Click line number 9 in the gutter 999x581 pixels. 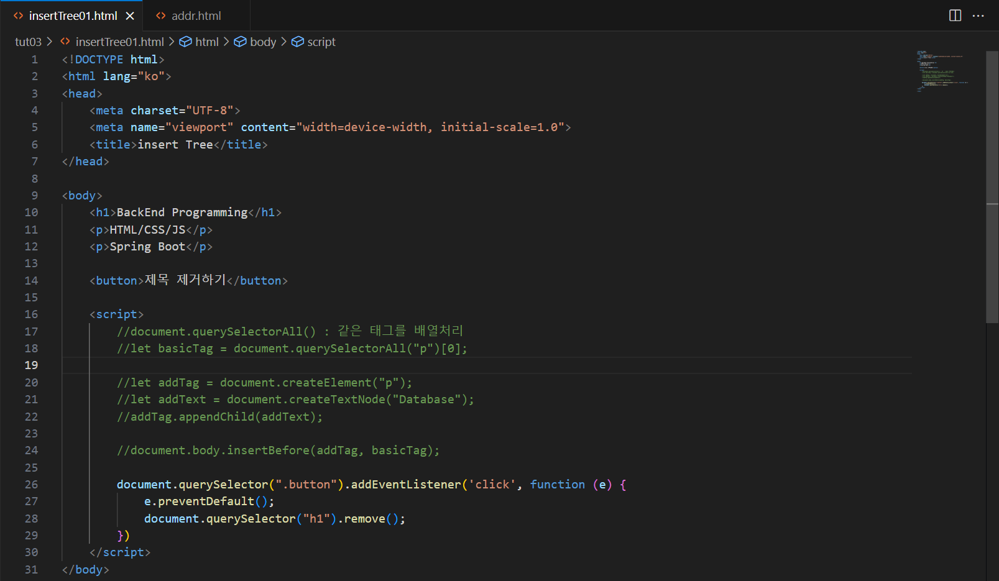coord(35,196)
